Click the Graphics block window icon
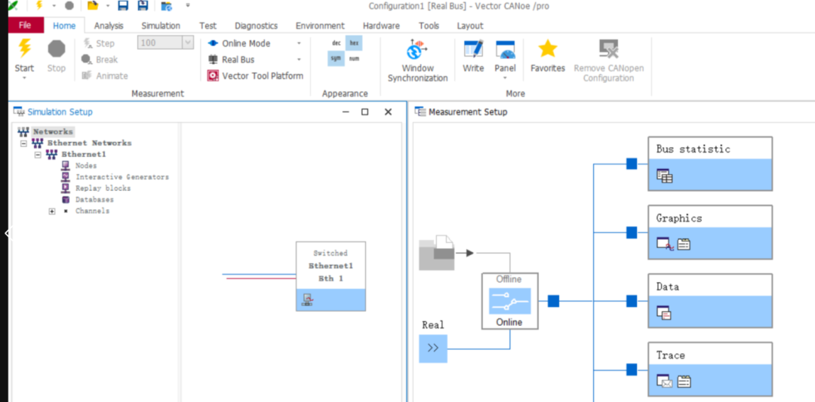Viewport: 815px width, 402px height. pos(666,244)
